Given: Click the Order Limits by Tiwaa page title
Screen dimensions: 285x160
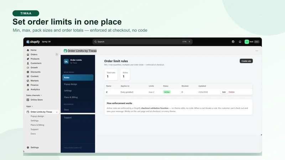Looking at the screenshot, I should point(82,51).
